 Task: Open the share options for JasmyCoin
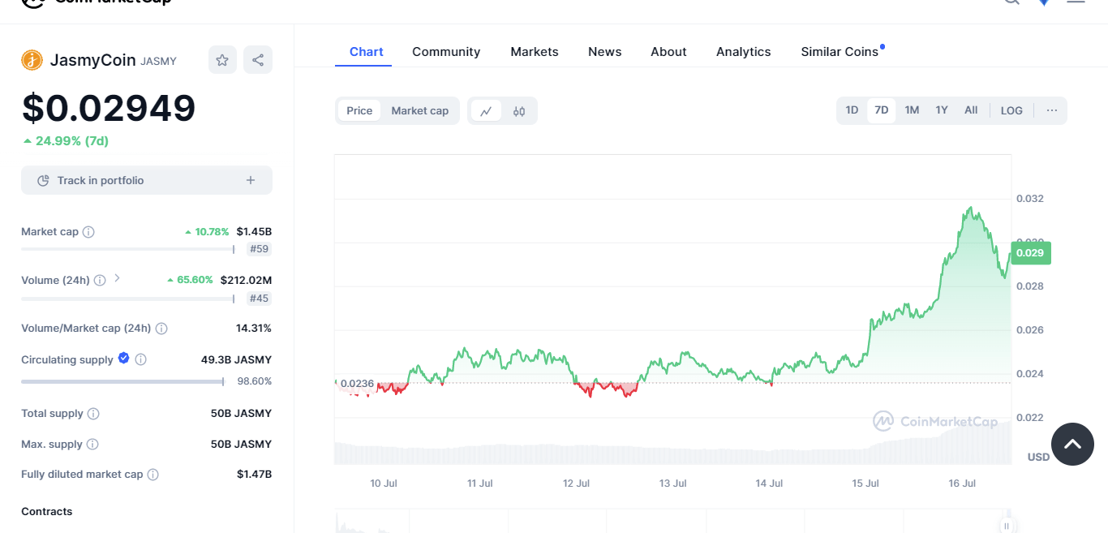click(x=258, y=60)
